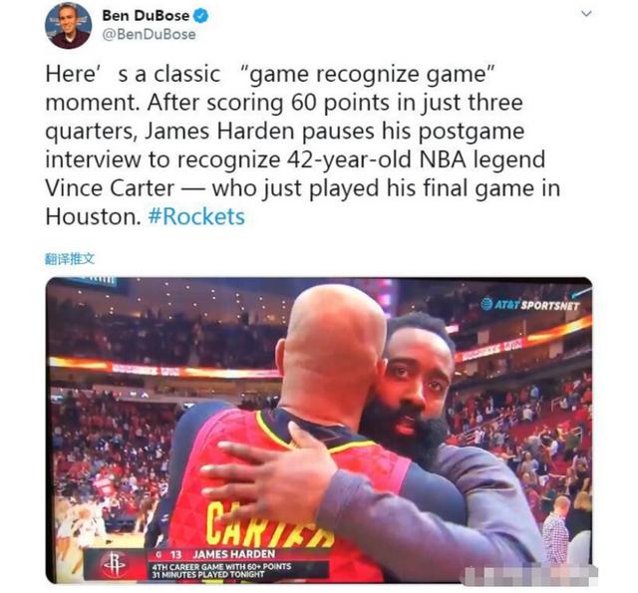638x593 pixels.
Task: Open the tweet options chevron menu
Action: click(x=586, y=14)
